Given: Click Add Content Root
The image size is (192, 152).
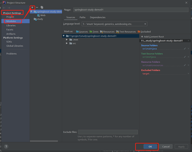Looking at the screenshot, I should point(152,37).
